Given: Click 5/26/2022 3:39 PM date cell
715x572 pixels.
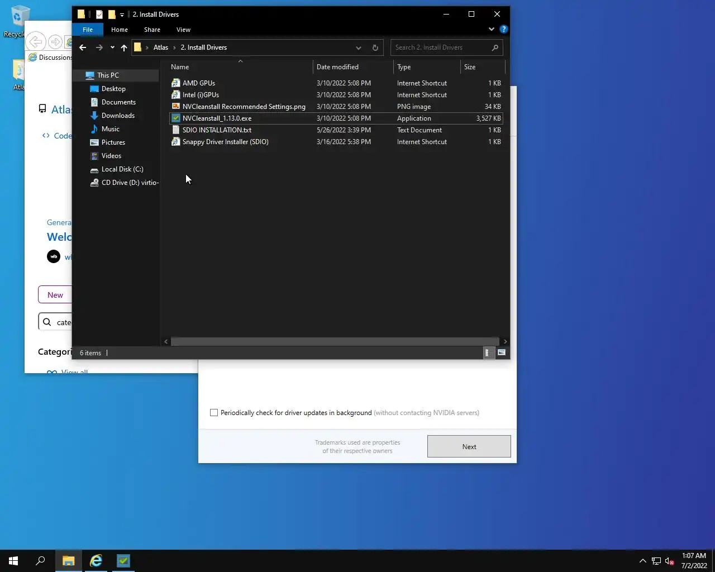Looking at the screenshot, I should [344, 130].
